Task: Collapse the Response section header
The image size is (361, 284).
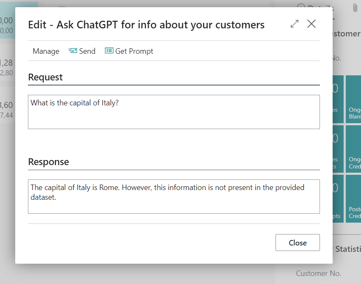Action: click(x=49, y=162)
